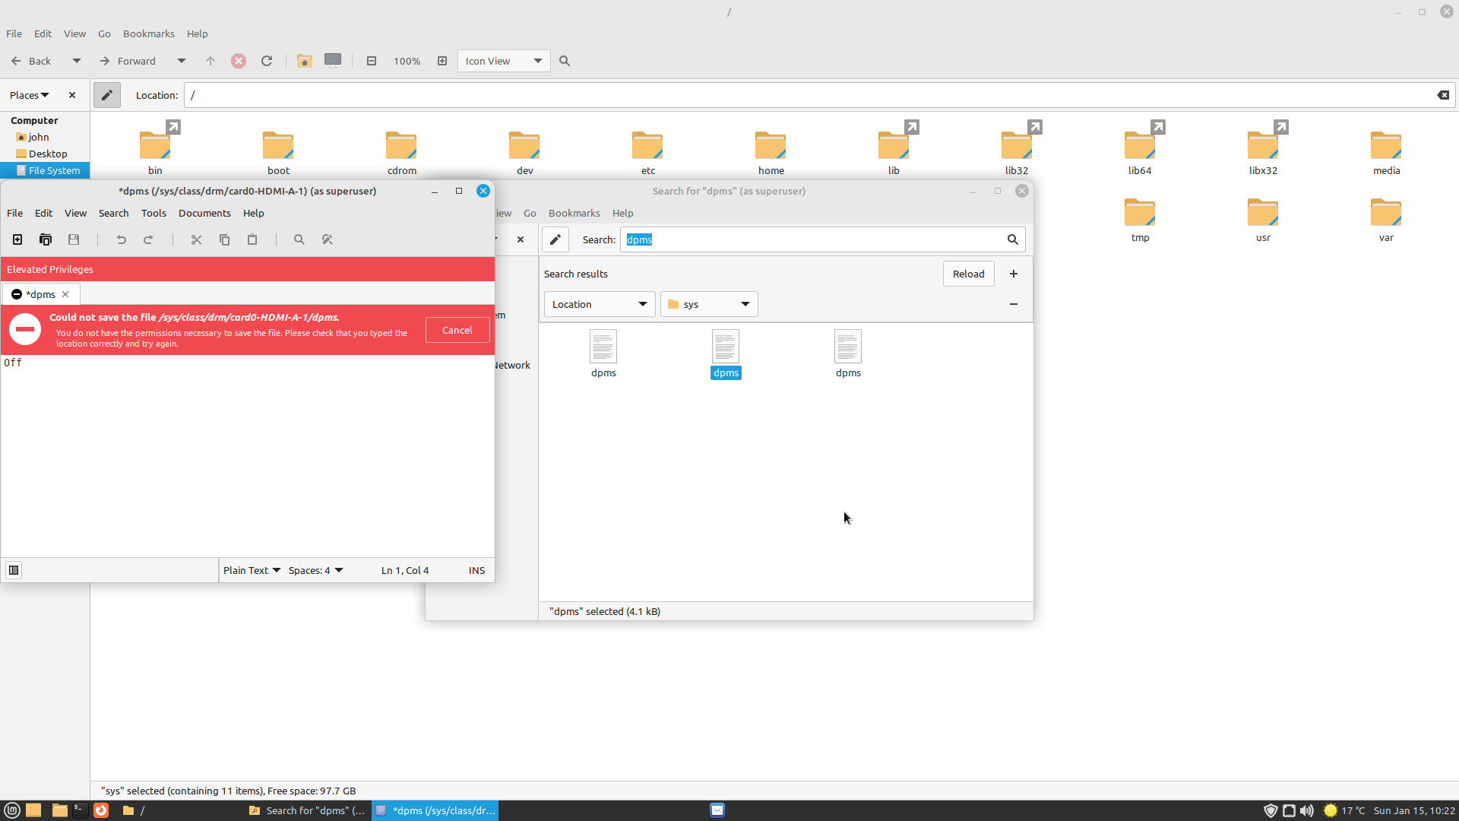Toggle pencil edit button beside Search field
This screenshot has width=1459, height=821.
[x=555, y=239]
